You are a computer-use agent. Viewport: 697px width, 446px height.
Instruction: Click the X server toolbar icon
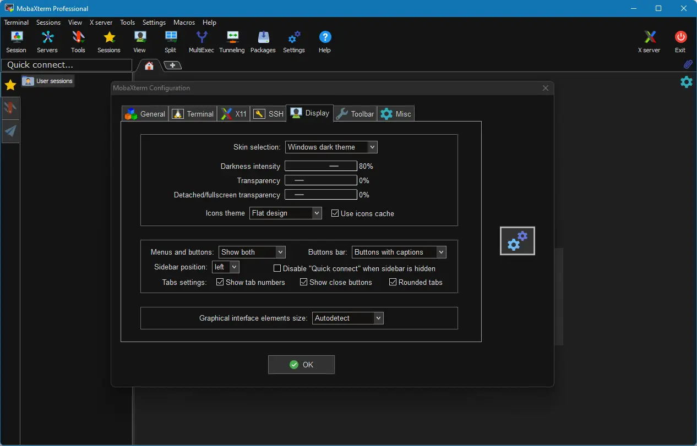pyautogui.click(x=649, y=42)
